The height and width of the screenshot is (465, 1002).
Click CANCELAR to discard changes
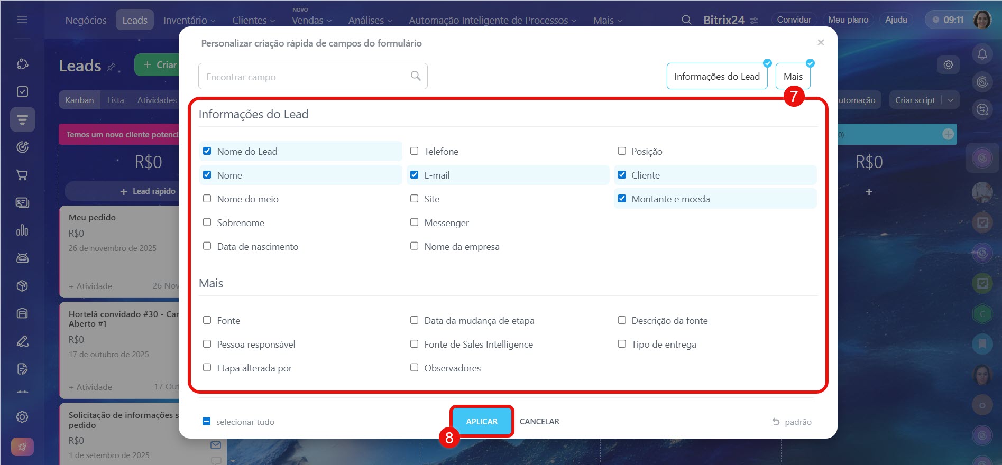[x=539, y=422]
